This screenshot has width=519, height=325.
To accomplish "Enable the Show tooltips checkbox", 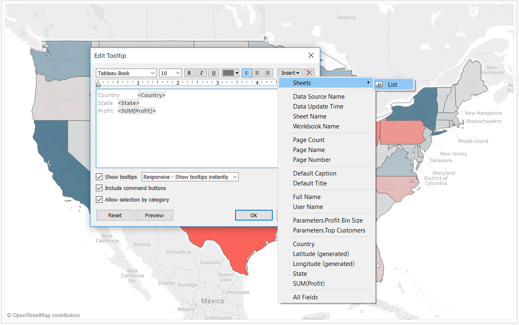I will [99, 176].
